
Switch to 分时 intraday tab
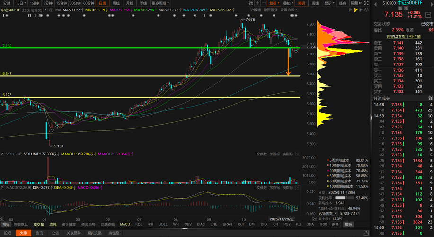7,3
